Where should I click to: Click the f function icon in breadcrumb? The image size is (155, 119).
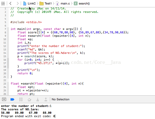click(76, 4)
